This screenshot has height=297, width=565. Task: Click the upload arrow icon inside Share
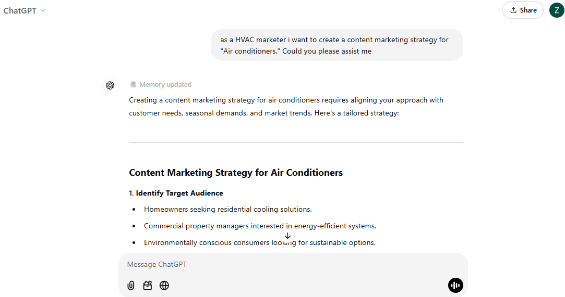point(513,10)
